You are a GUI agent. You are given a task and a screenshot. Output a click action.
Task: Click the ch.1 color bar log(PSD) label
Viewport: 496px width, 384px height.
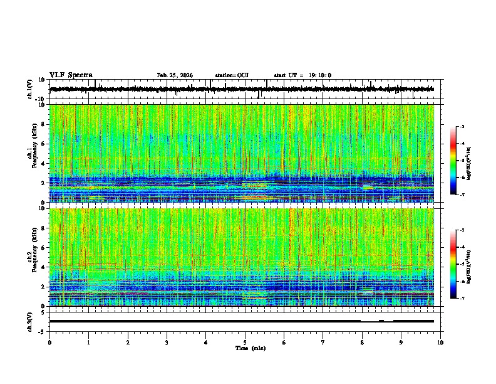(x=469, y=164)
